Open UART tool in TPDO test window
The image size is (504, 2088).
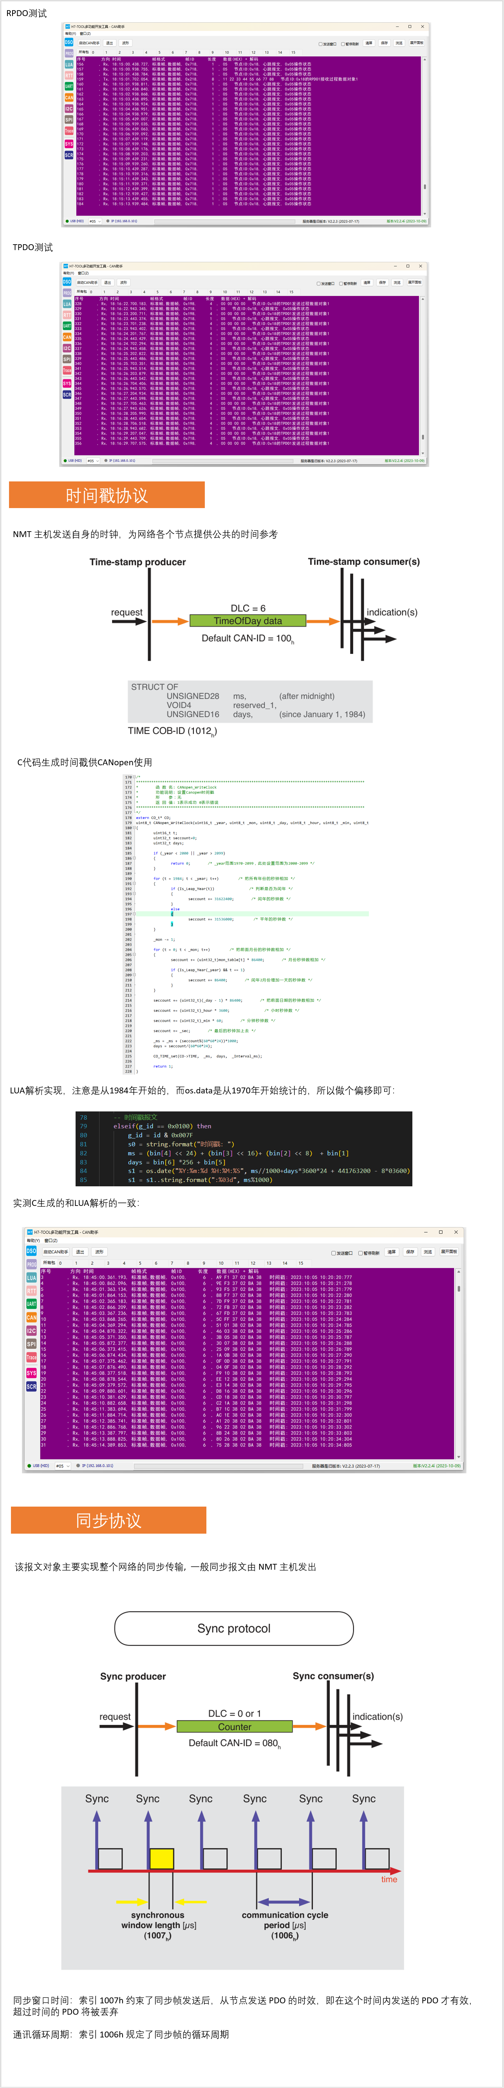pos(67,326)
